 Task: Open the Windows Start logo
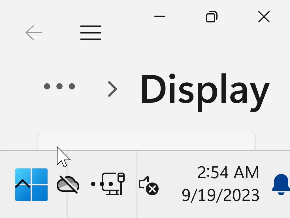pos(31,185)
